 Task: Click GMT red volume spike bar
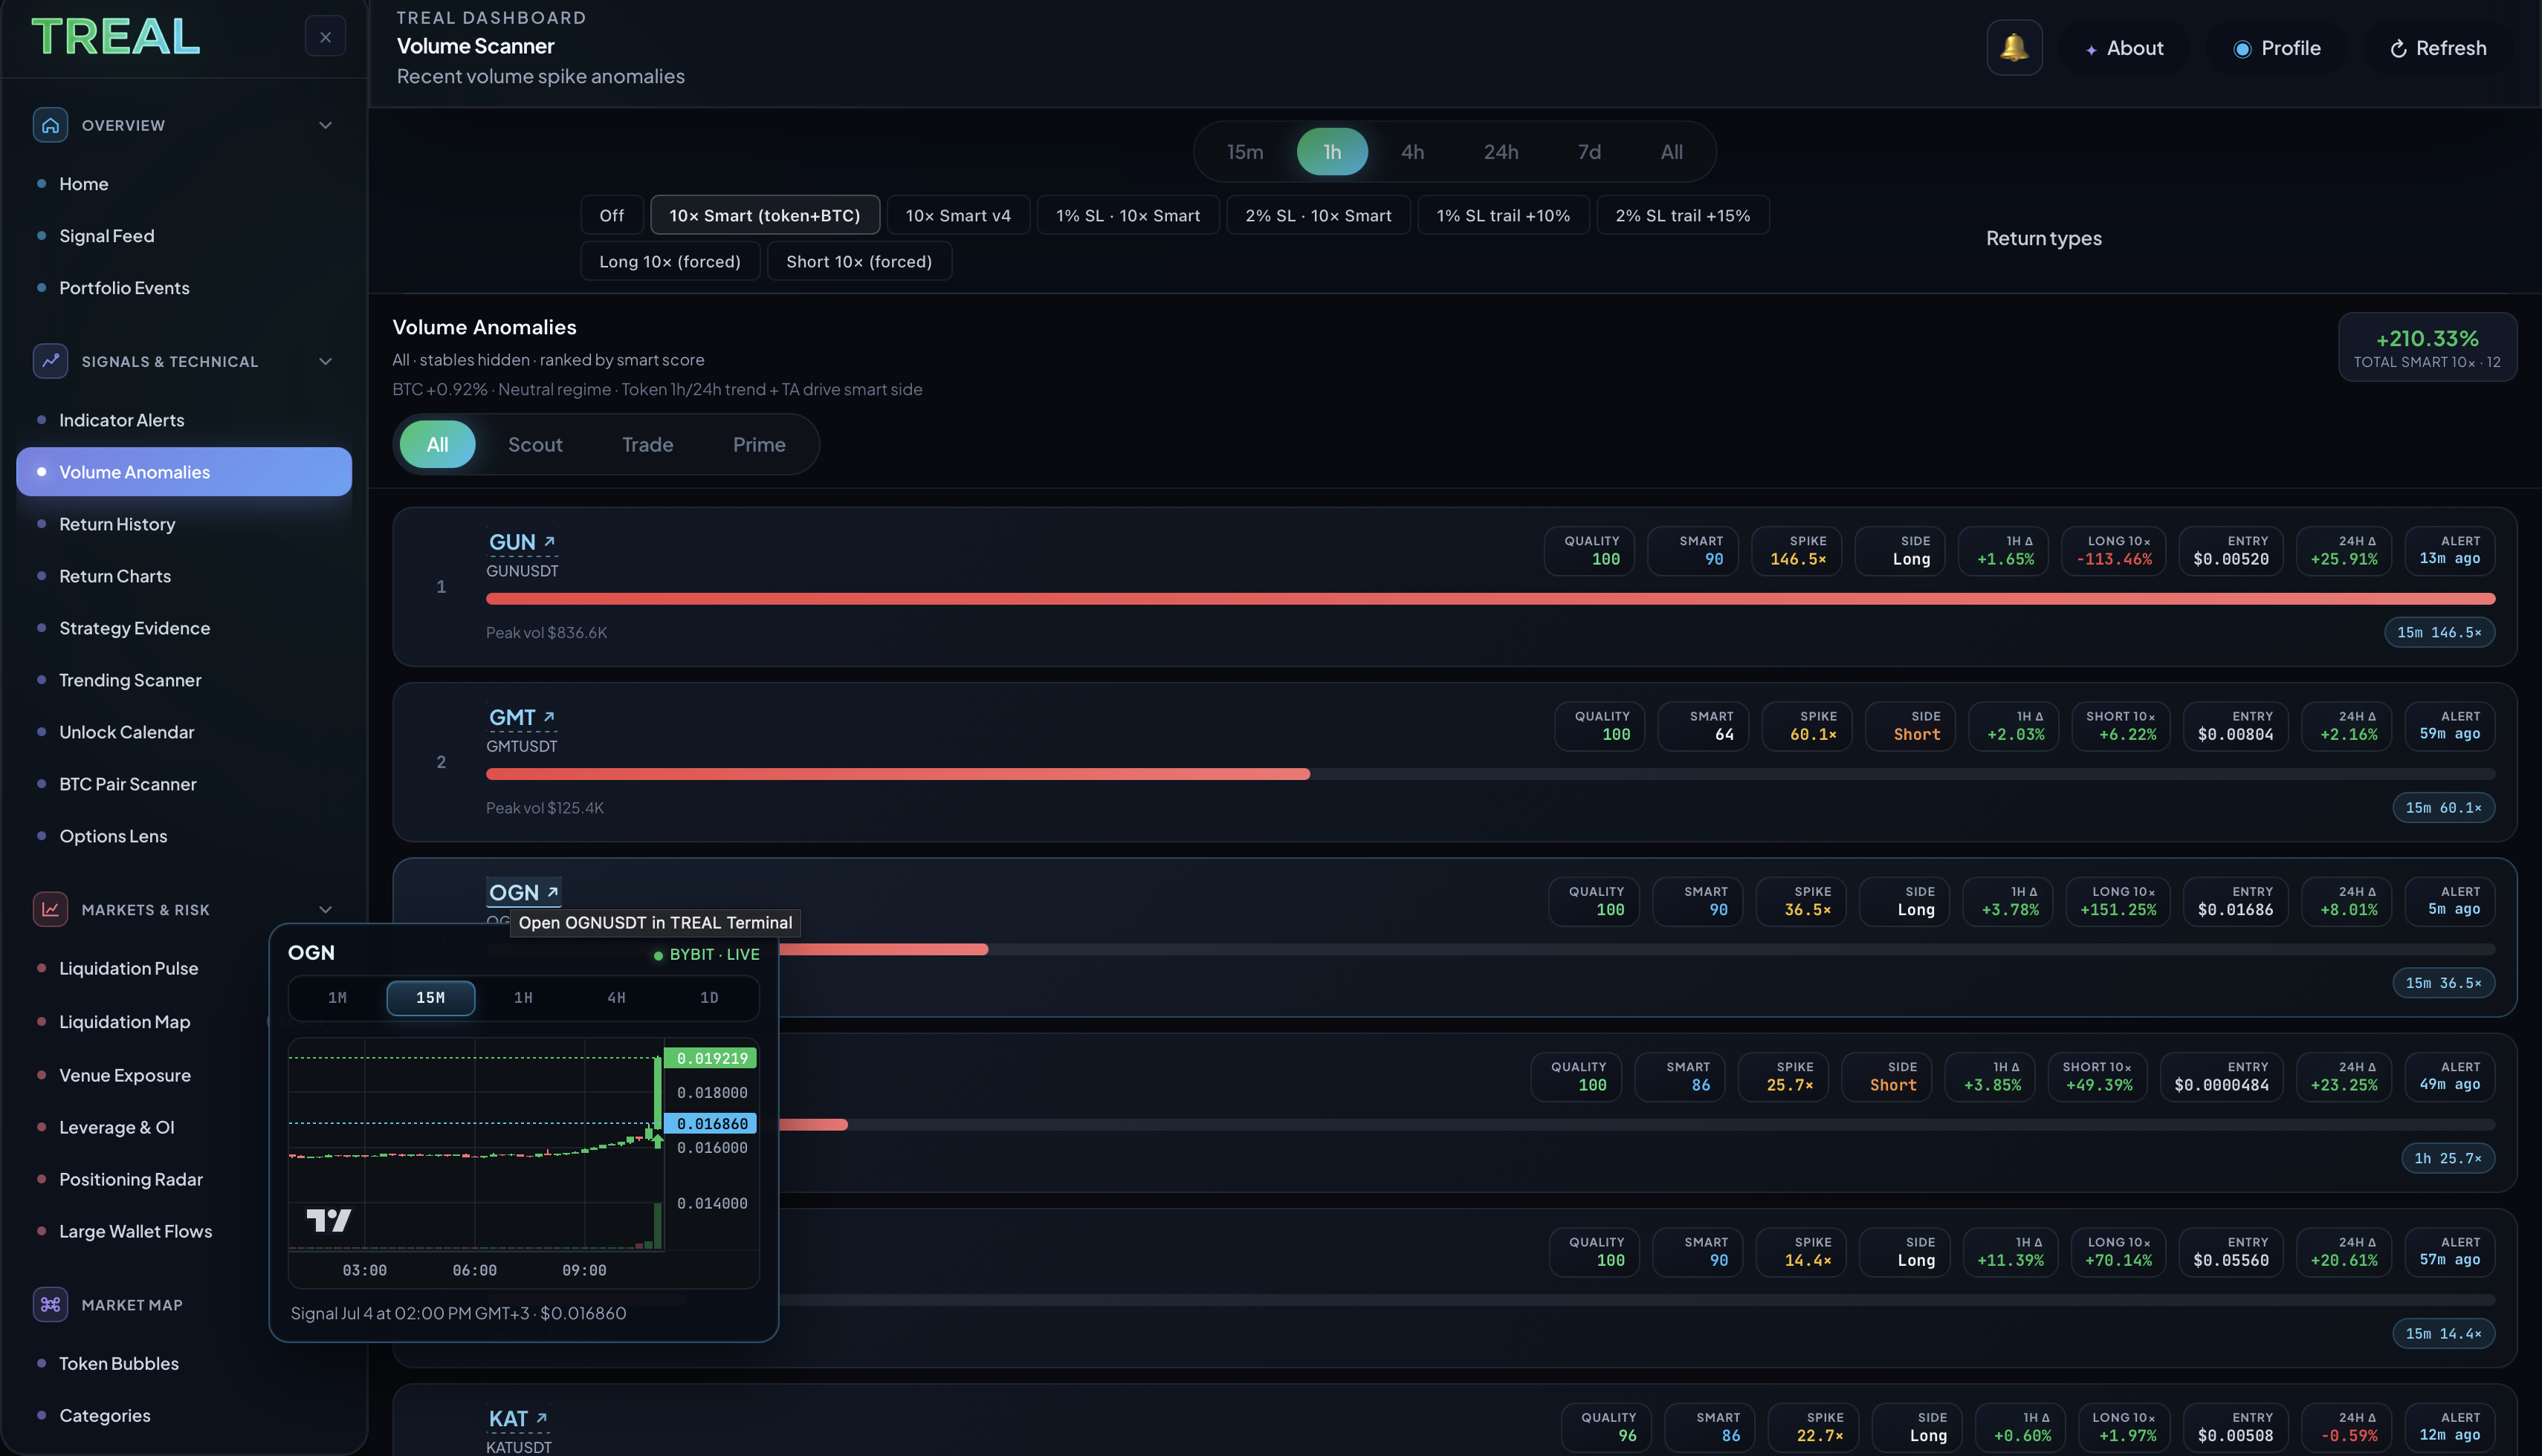897,774
